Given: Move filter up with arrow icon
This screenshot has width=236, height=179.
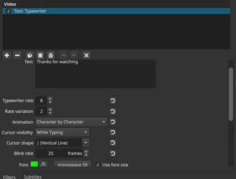Looking at the screenshot, I should pos(63,55).
